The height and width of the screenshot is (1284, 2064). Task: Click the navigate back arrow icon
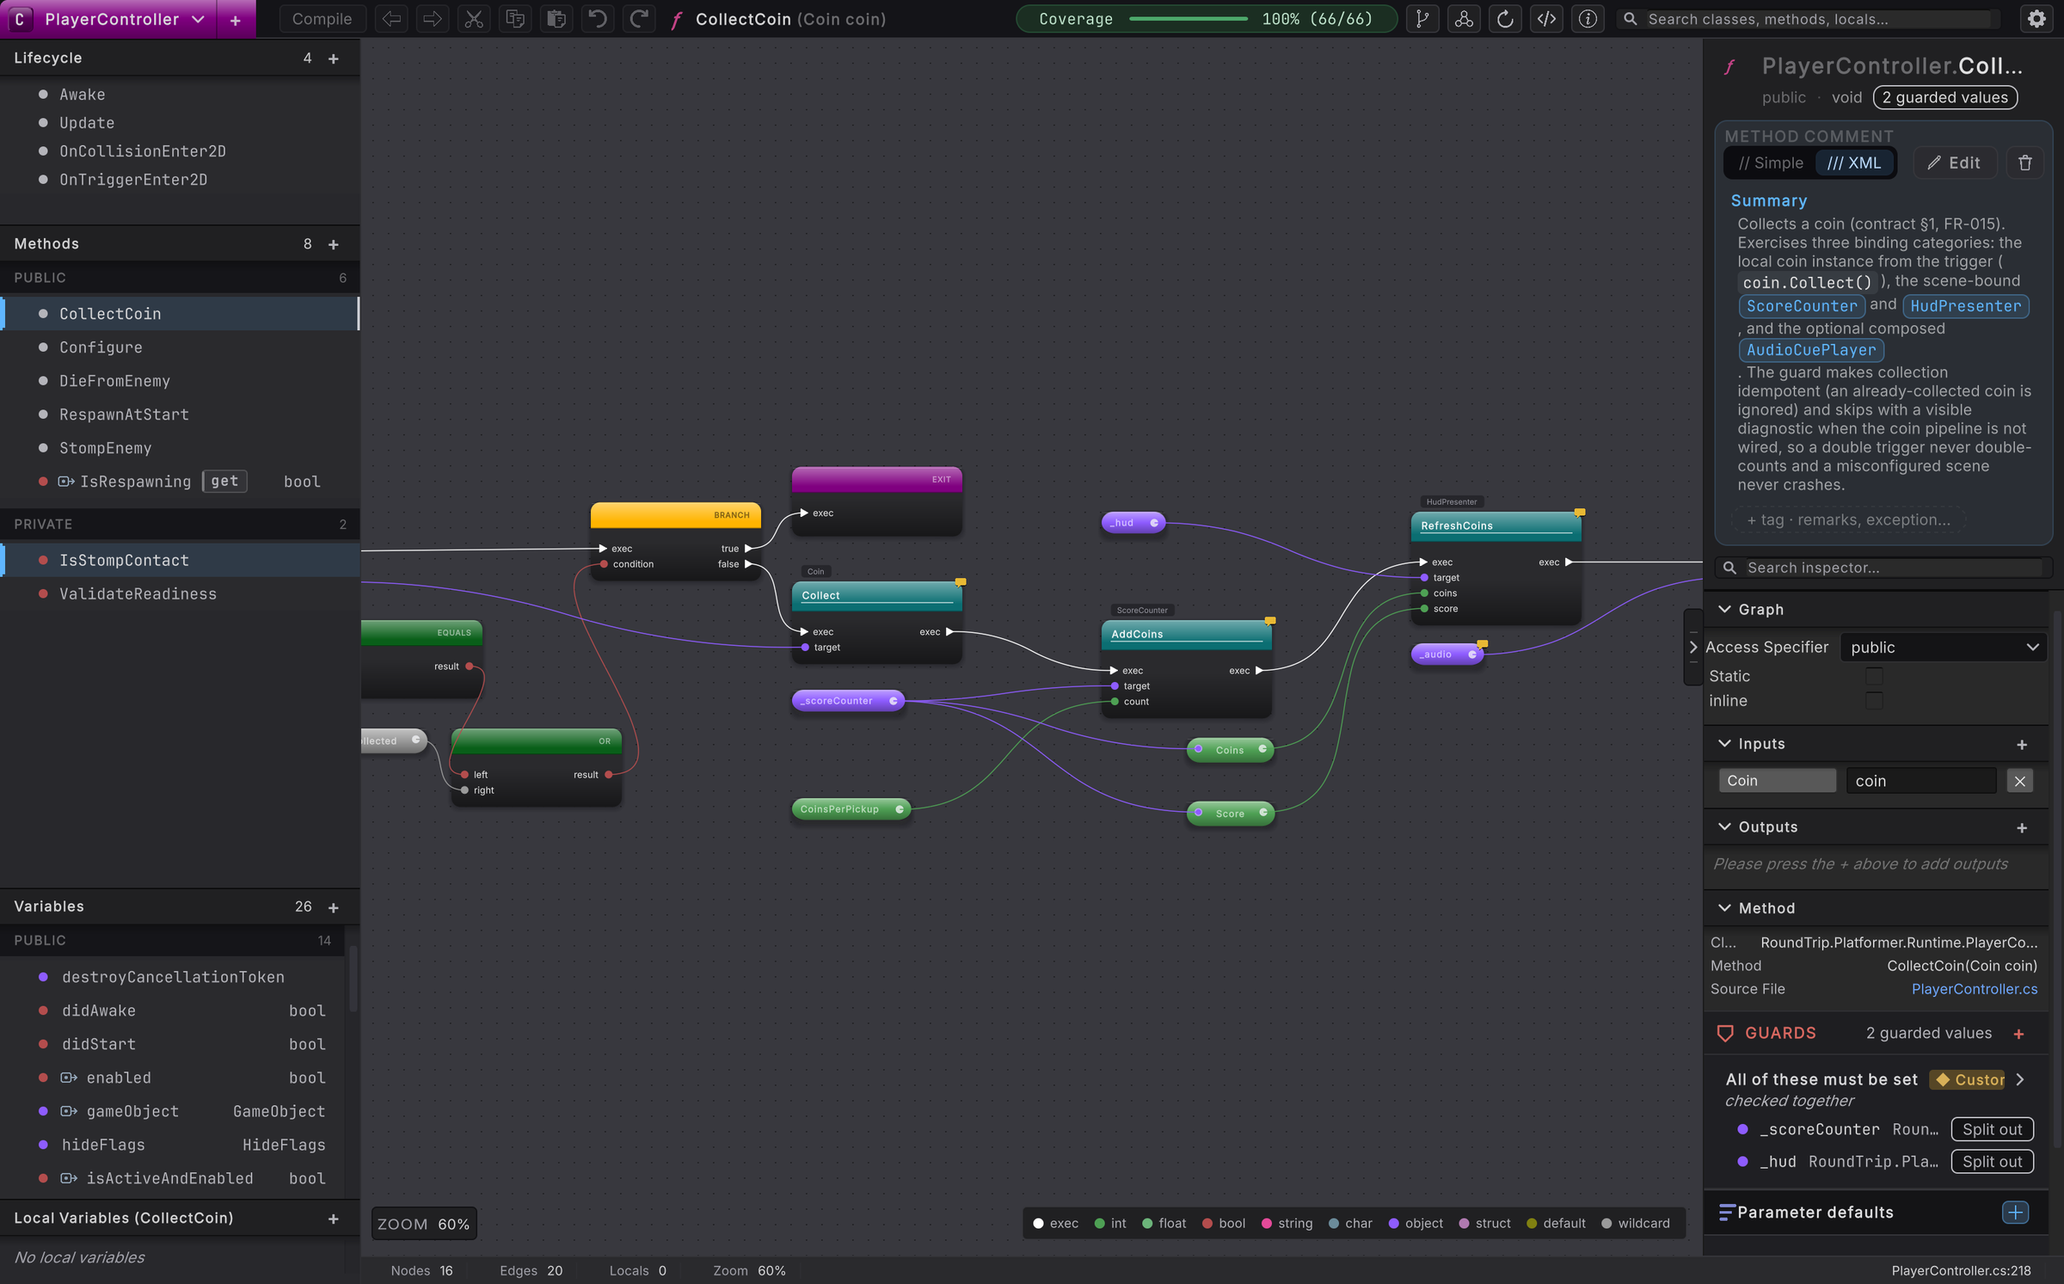(391, 19)
